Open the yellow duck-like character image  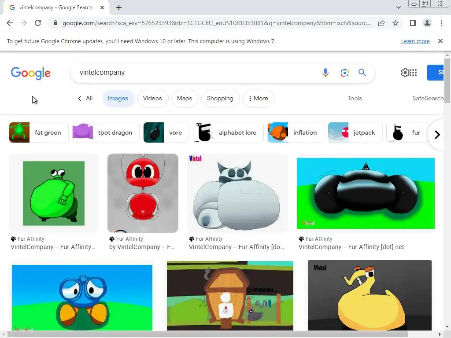[x=370, y=295]
